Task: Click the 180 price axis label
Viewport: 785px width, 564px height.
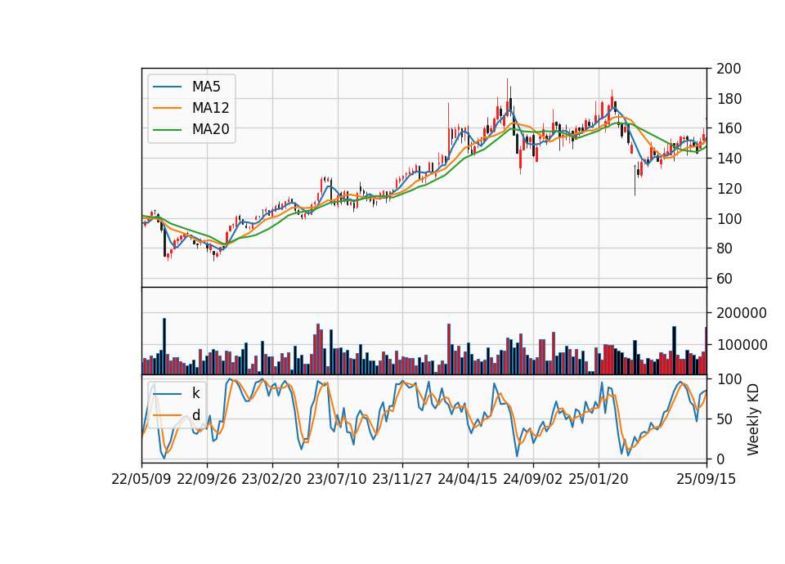Action: pos(729,99)
